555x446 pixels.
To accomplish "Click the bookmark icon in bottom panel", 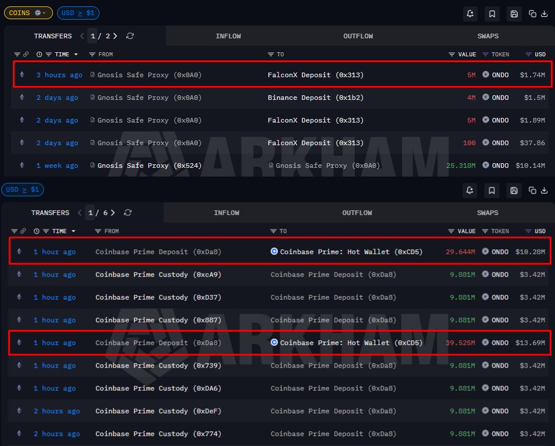I will pos(492,190).
